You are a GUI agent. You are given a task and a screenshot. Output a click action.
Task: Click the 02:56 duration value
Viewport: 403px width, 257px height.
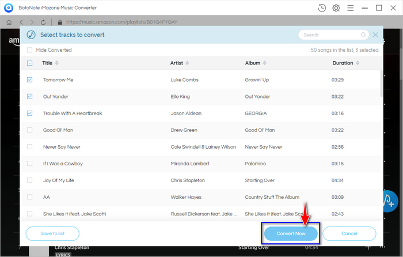(x=337, y=147)
